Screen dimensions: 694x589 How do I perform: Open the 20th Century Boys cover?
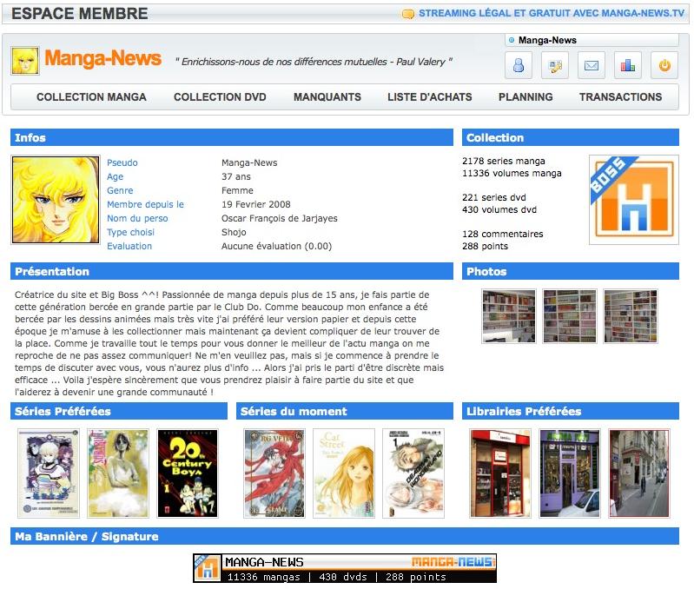(x=188, y=473)
